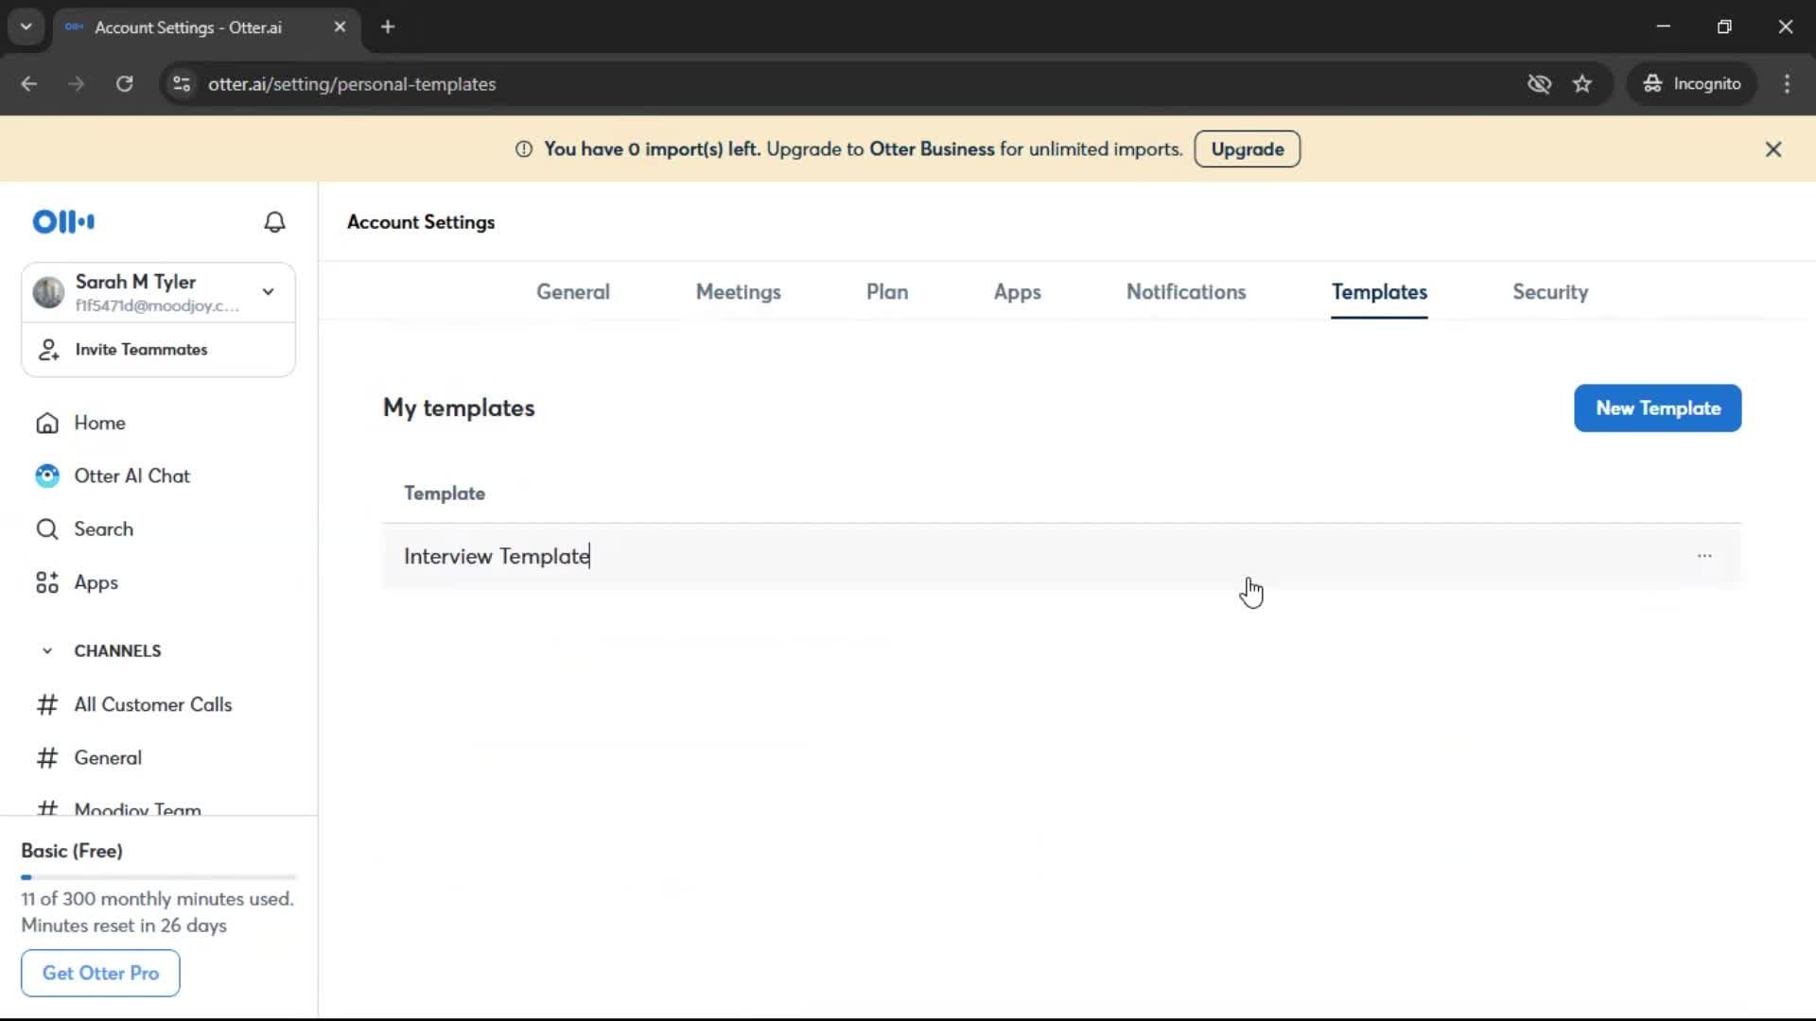Click the Upgrade button in banner

(x=1247, y=149)
